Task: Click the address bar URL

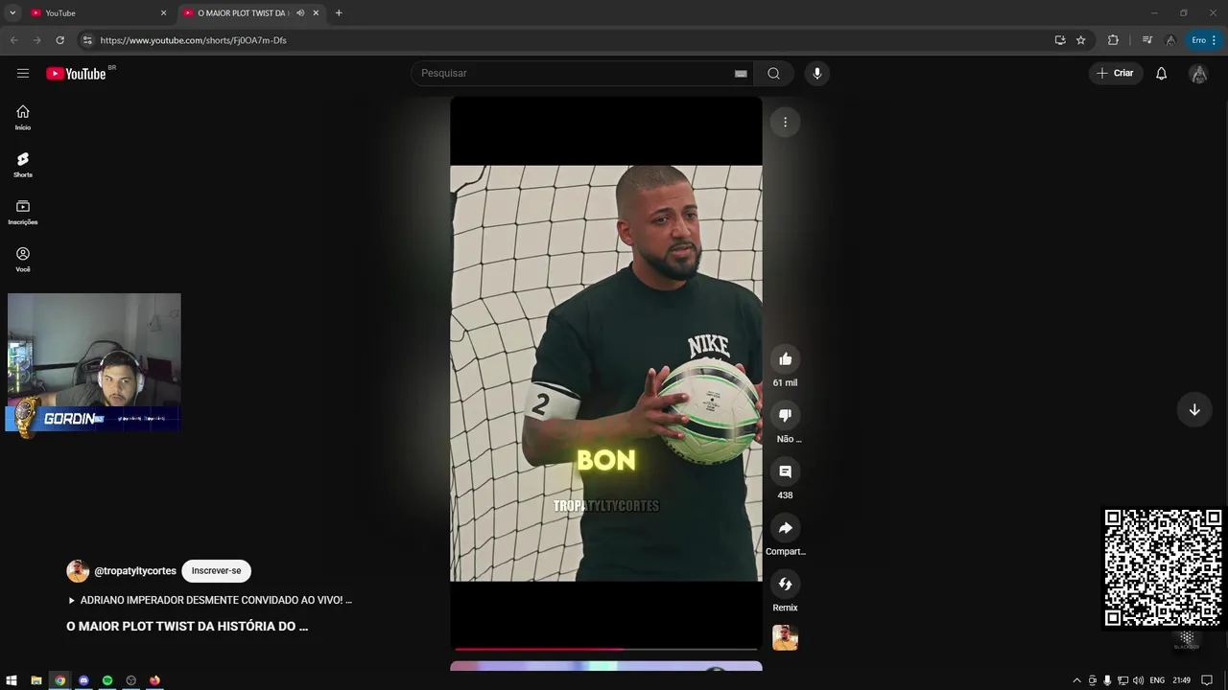Action: [194, 40]
